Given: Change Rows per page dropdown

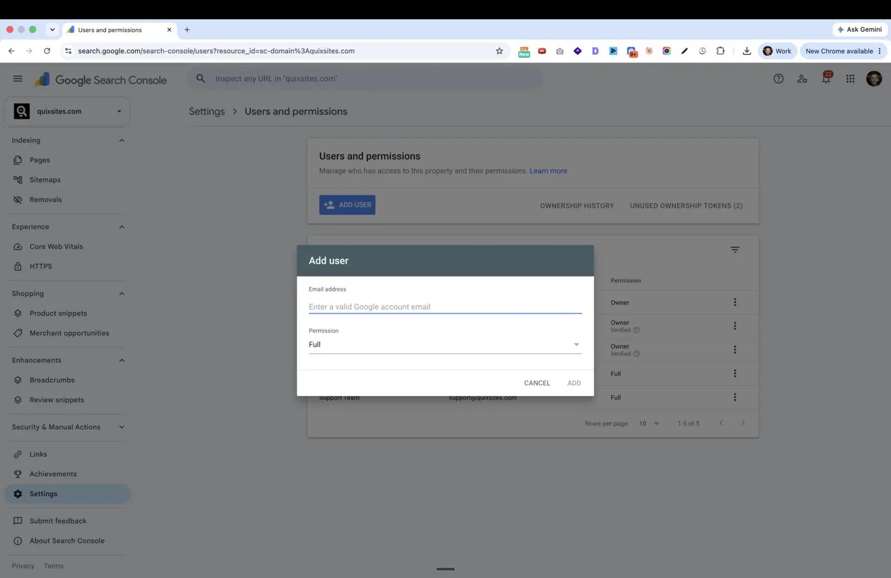Looking at the screenshot, I should tap(649, 423).
